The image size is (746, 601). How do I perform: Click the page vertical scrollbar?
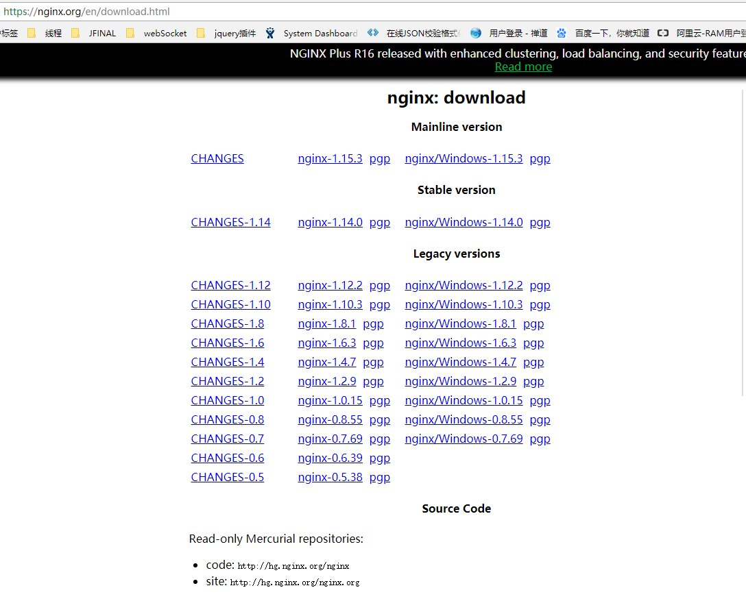pyautogui.click(x=743, y=243)
